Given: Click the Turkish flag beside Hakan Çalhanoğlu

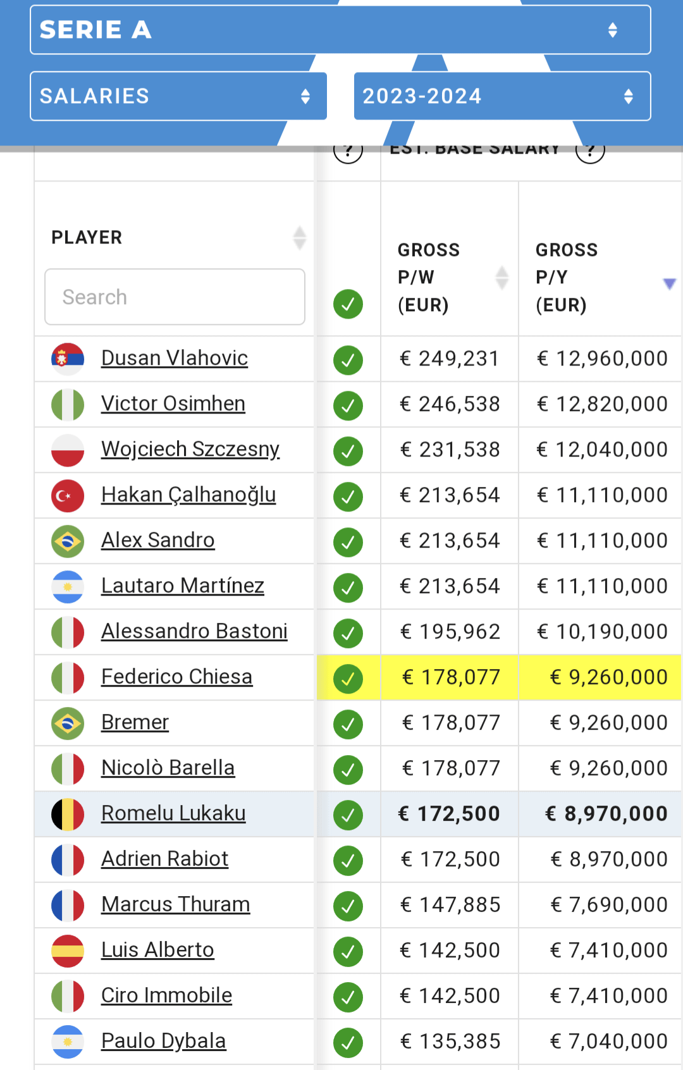Looking at the screenshot, I should [68, 496].
